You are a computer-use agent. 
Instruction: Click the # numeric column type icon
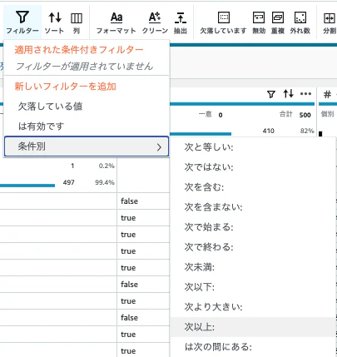tap(328, 94)
